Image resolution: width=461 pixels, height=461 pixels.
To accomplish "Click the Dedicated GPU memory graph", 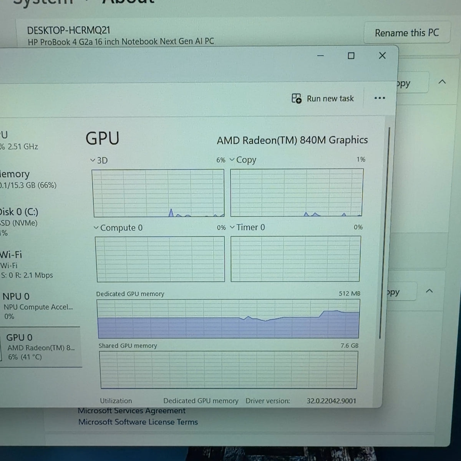I will pyautogui.click(x=228, y=318).
